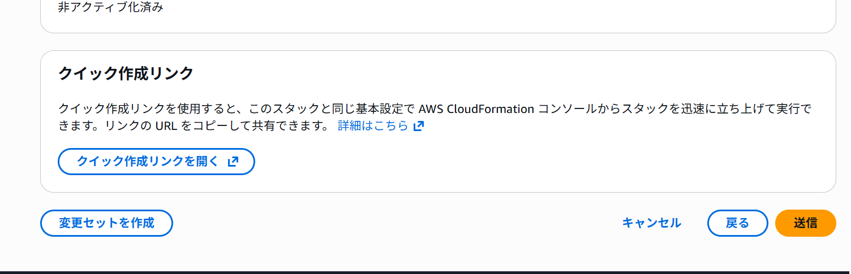Cancel with the キャンセル button
851x274 pixels.
651,223
